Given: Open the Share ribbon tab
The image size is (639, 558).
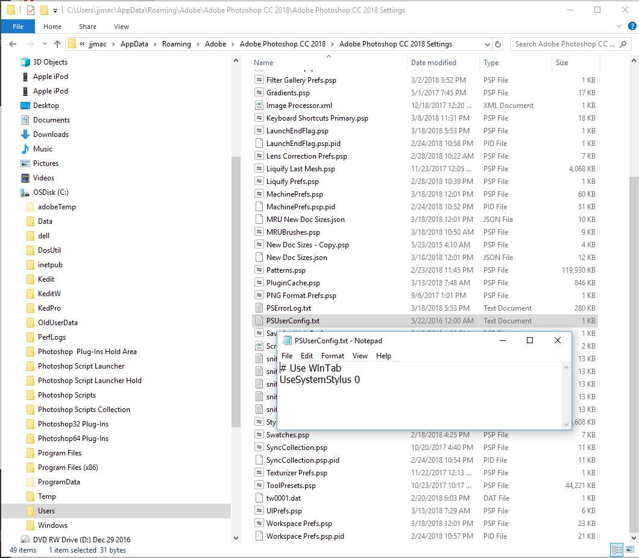Looking at the screenshot, I should click(x=87, y=27).
